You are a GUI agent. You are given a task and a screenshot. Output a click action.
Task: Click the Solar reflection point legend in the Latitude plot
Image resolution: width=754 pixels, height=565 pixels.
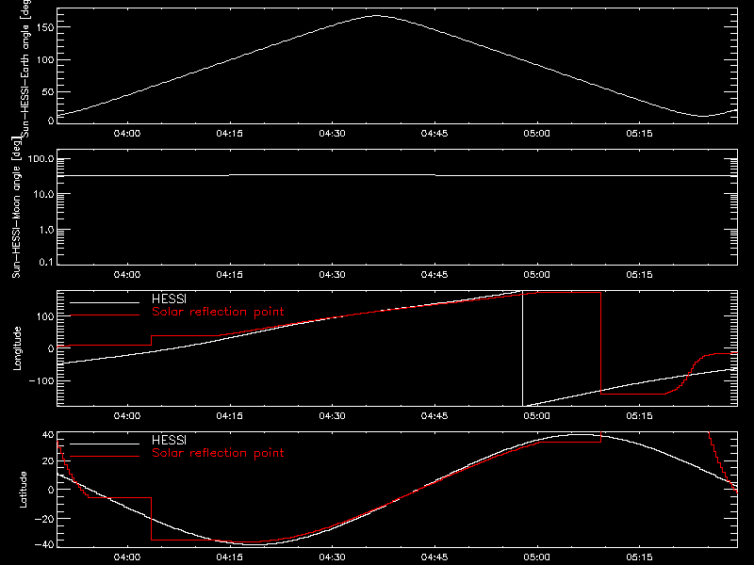[218, 453]
